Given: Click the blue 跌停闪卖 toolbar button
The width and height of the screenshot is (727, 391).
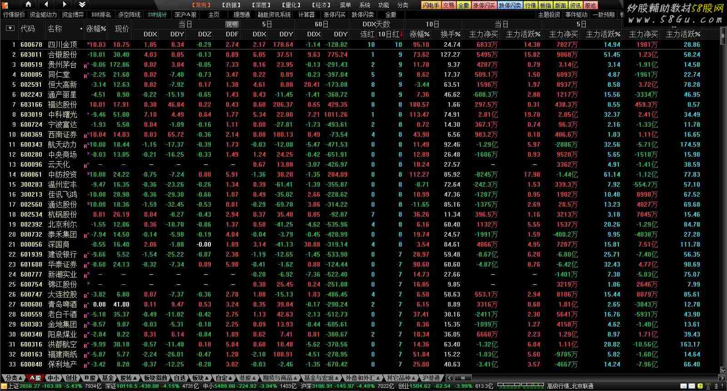Looking at the screenshot, I should (x=510, y=5).
